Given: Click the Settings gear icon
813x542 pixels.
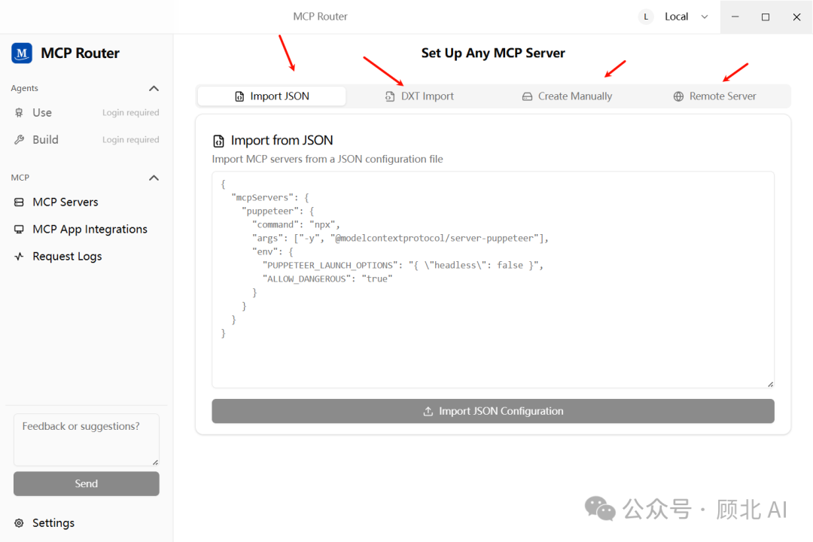Looking at the screenshot, I should point(19,523).
